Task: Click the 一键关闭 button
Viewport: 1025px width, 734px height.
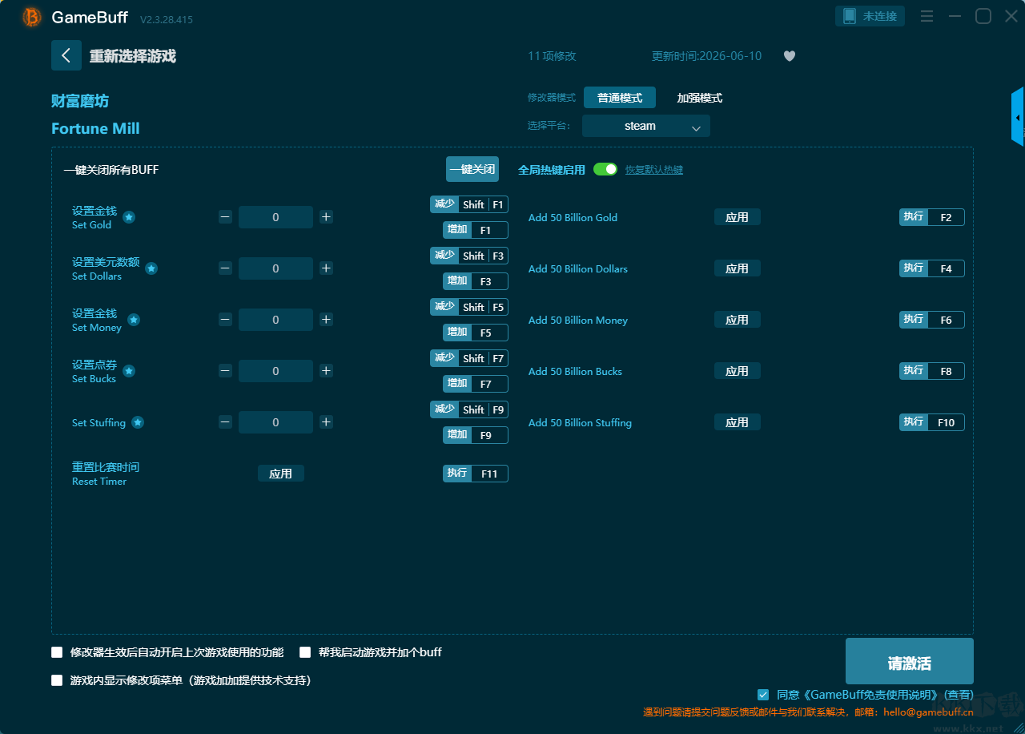Action: tap(472, 169)
